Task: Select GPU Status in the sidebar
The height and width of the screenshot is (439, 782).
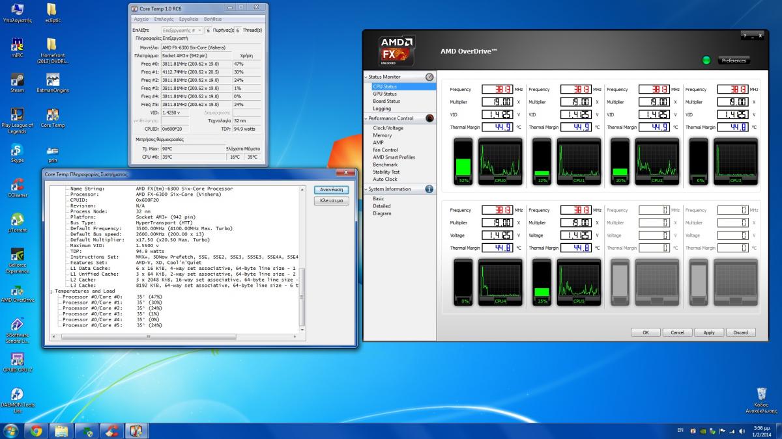Action: (x=384, y=94)
